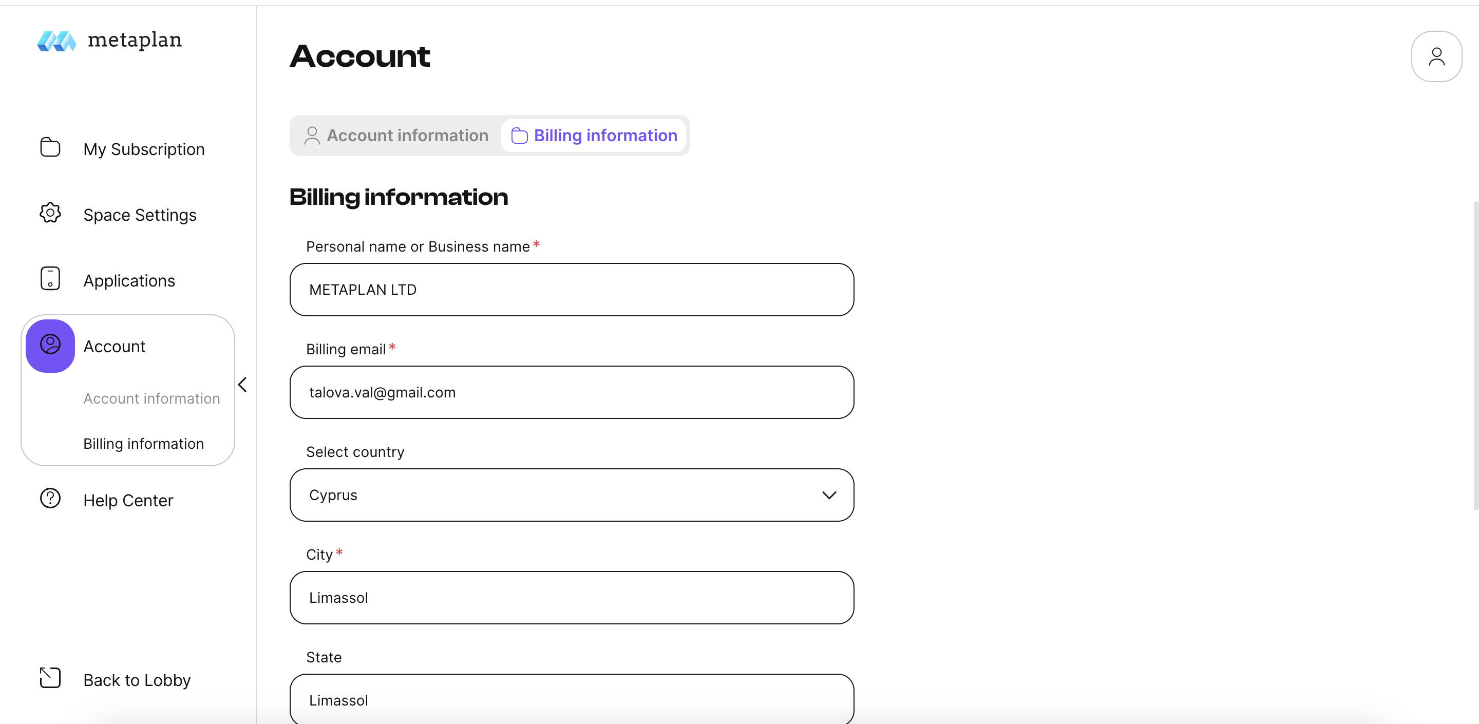The height and width of the screenshot is (724, 1479).
Task: Click the country dropdown arrow
Action: click(x=828, y=495)
